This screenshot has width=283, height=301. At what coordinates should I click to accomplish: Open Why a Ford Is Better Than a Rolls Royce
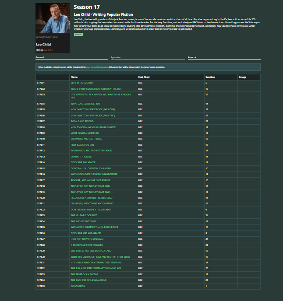click(x=94, y=227)
